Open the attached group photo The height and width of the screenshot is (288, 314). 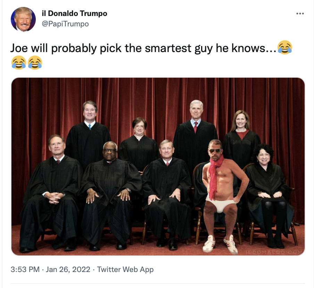point(158,167)
